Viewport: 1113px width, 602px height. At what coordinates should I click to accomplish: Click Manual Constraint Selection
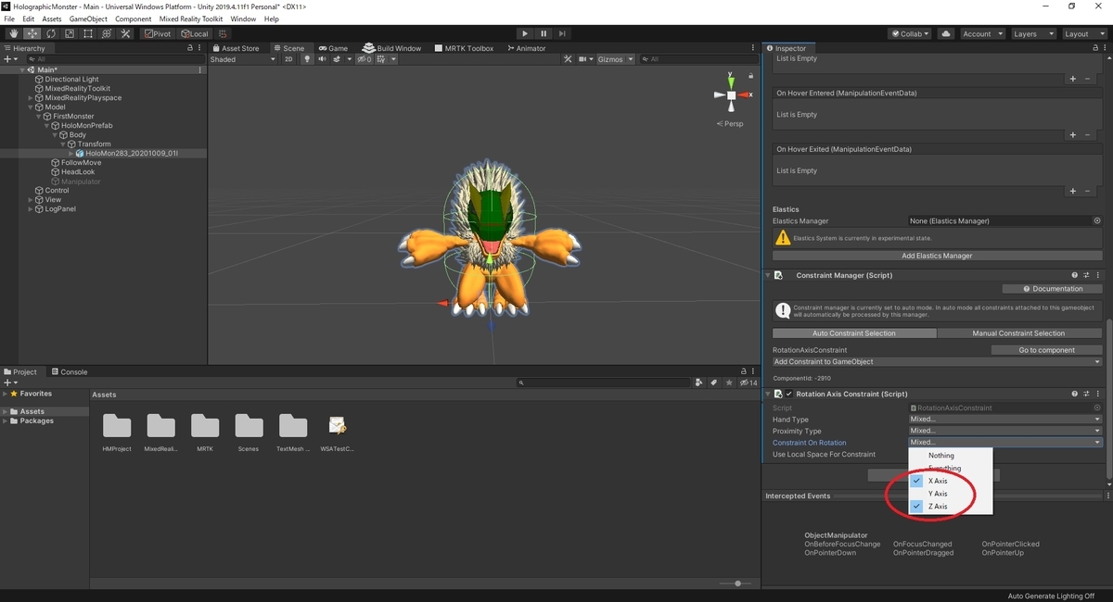1018,333
